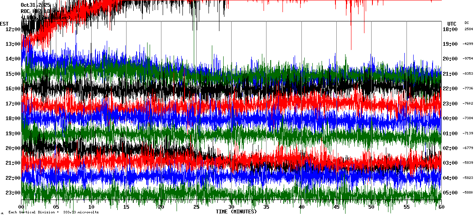Click the ROC HHZ LD station label
This screenshot has width=475, height=218.
pyautogui.click(x=36, y=11)
